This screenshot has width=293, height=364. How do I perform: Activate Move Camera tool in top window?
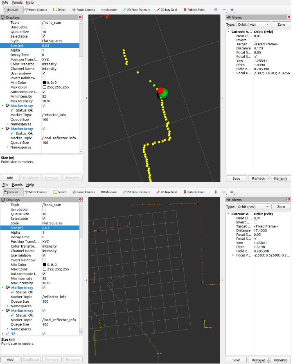(x=36, y=10)
